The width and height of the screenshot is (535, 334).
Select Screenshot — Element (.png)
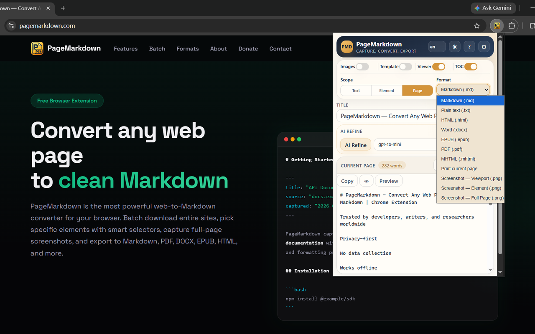point(470,188)
